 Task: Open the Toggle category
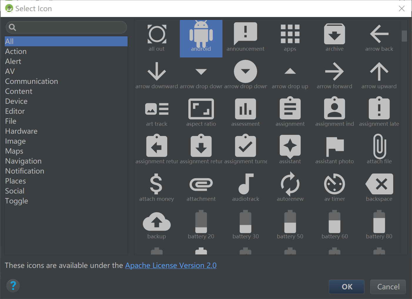click(66, 201)
